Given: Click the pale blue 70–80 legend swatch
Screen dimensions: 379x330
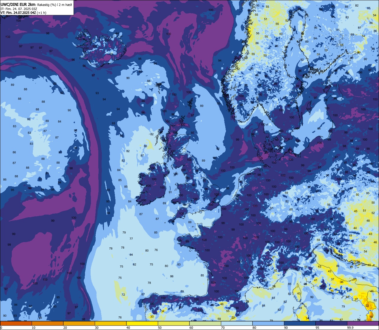Looking at the screenshot, I should pyautogui.click(x=237, y=323).
